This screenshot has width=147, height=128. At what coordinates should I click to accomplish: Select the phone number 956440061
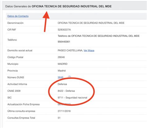point(64,42)
